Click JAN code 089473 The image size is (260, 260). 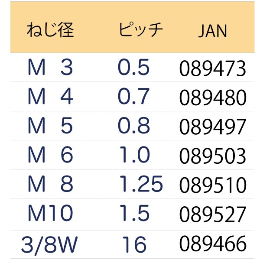213,68
